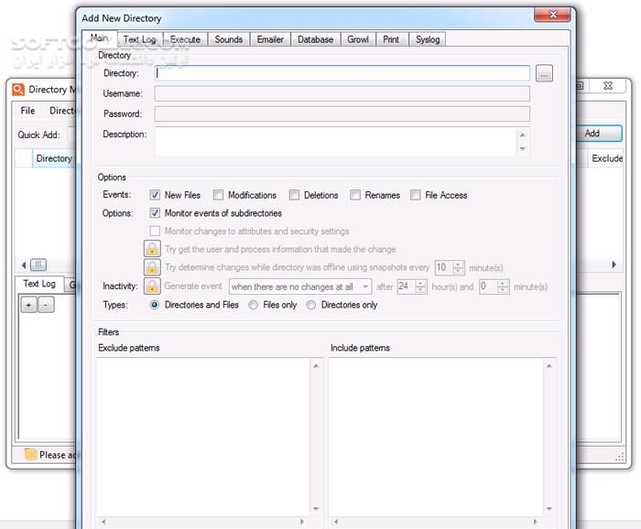Image resolution: width=641 pixels, height=529 pixels.
Task: Select the Main tab
Action: pos(99,38)
